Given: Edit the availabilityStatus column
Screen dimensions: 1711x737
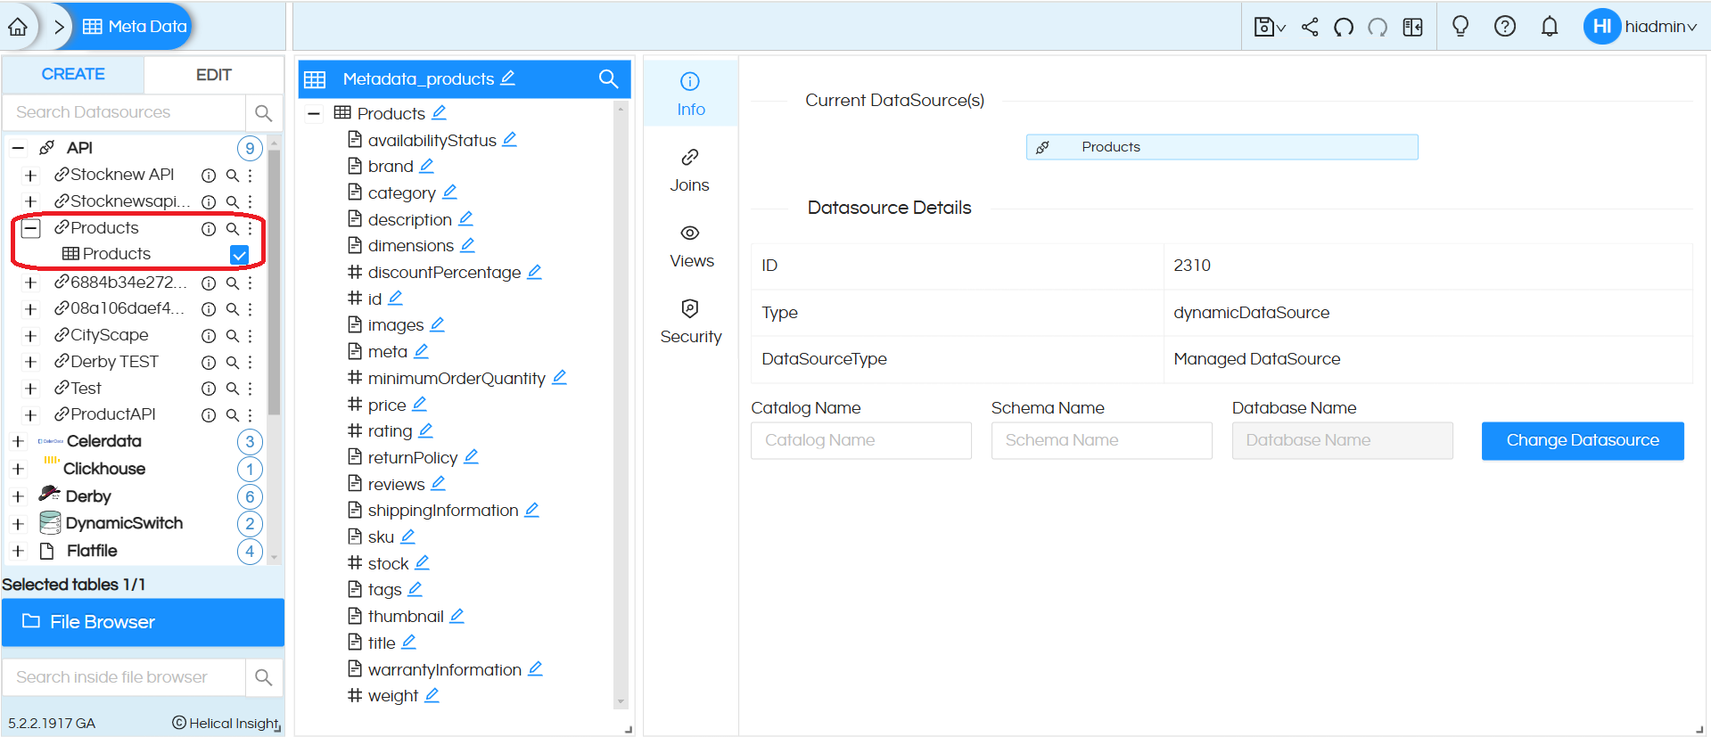Looking at the screenshot, I should click(x=509, y=140).
